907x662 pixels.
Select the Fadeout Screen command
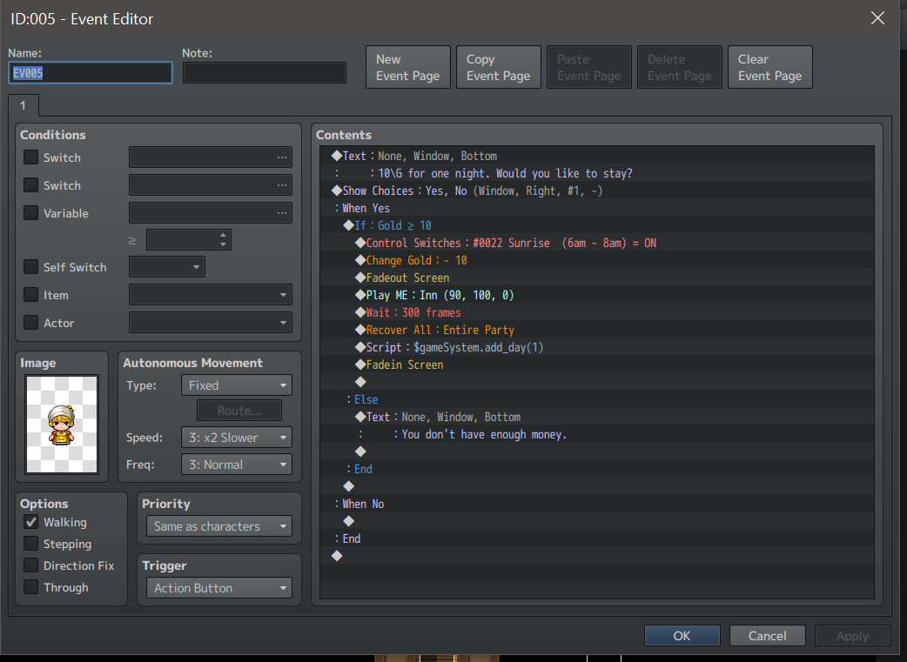597,278
